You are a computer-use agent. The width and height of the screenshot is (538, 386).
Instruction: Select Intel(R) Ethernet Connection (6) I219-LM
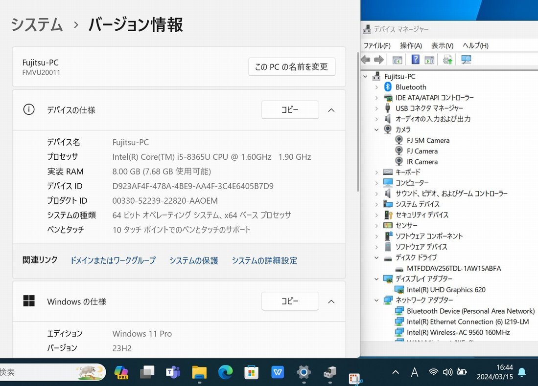tap(468, 322)
